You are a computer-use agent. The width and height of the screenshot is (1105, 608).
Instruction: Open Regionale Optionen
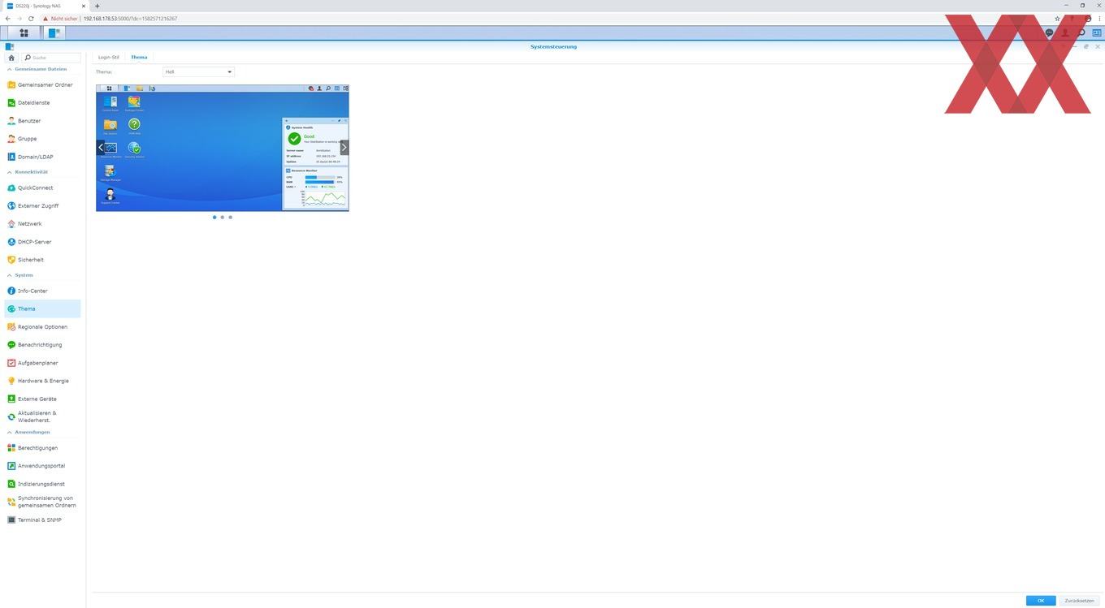click(42, 327)
